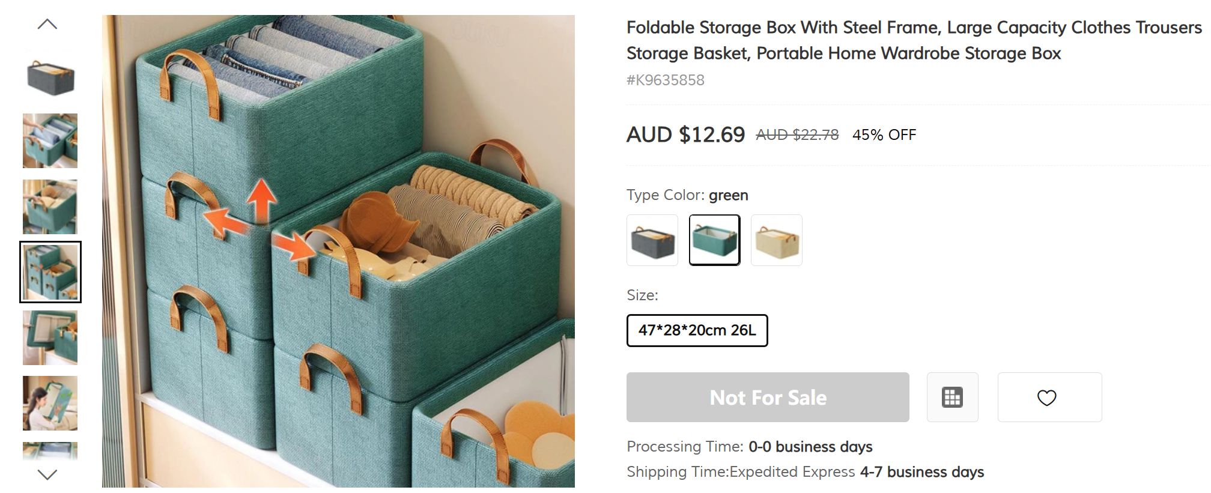1211x493 pixels.
Task: Choose the beige color swatch
Action: [776, 240]
